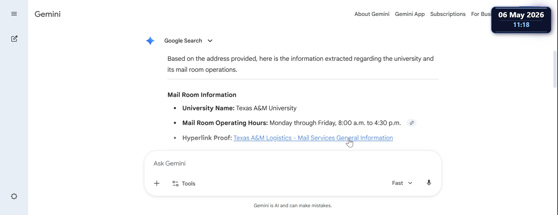Click 'Mail Room Operating Hours' bullet text

[x=291, y=123]
